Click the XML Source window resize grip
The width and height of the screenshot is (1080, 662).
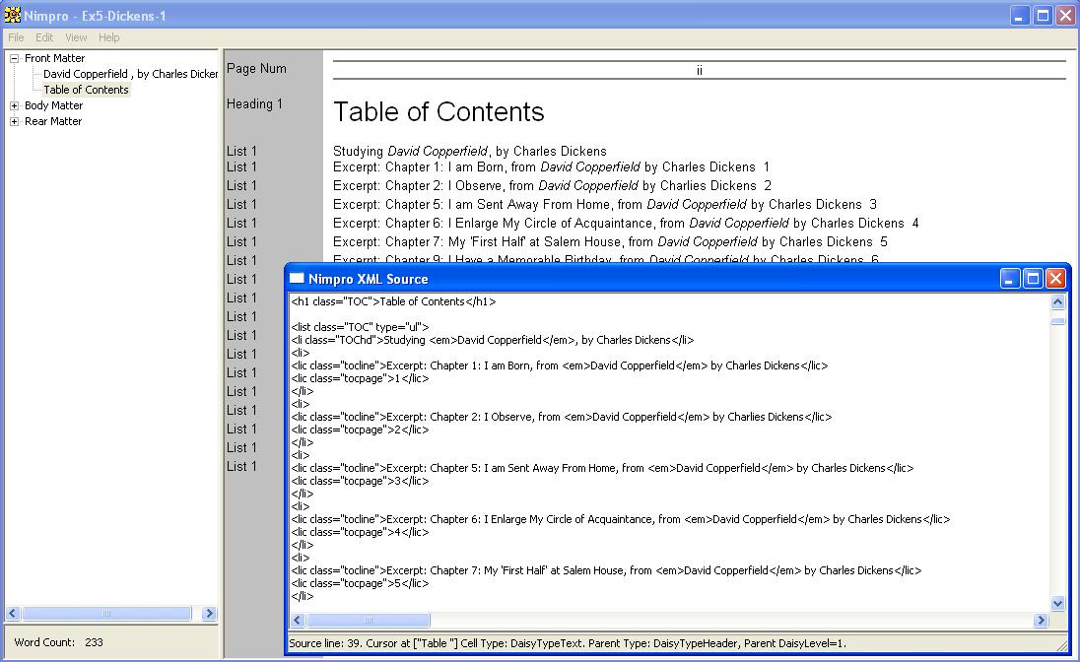pyautogui.click(x=1061, y=646)
